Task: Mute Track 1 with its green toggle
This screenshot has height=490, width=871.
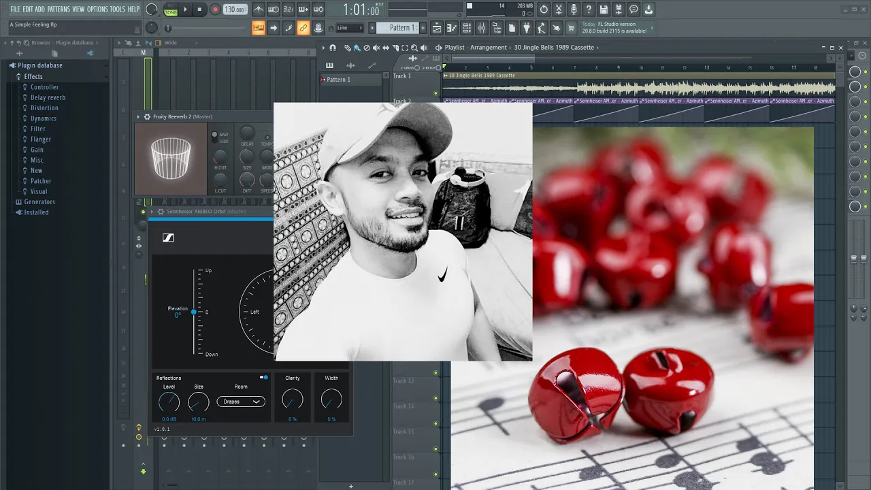Action: (436, 94)
